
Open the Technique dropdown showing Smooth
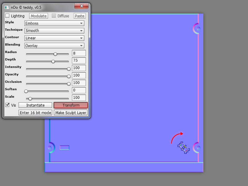[54, 31]
